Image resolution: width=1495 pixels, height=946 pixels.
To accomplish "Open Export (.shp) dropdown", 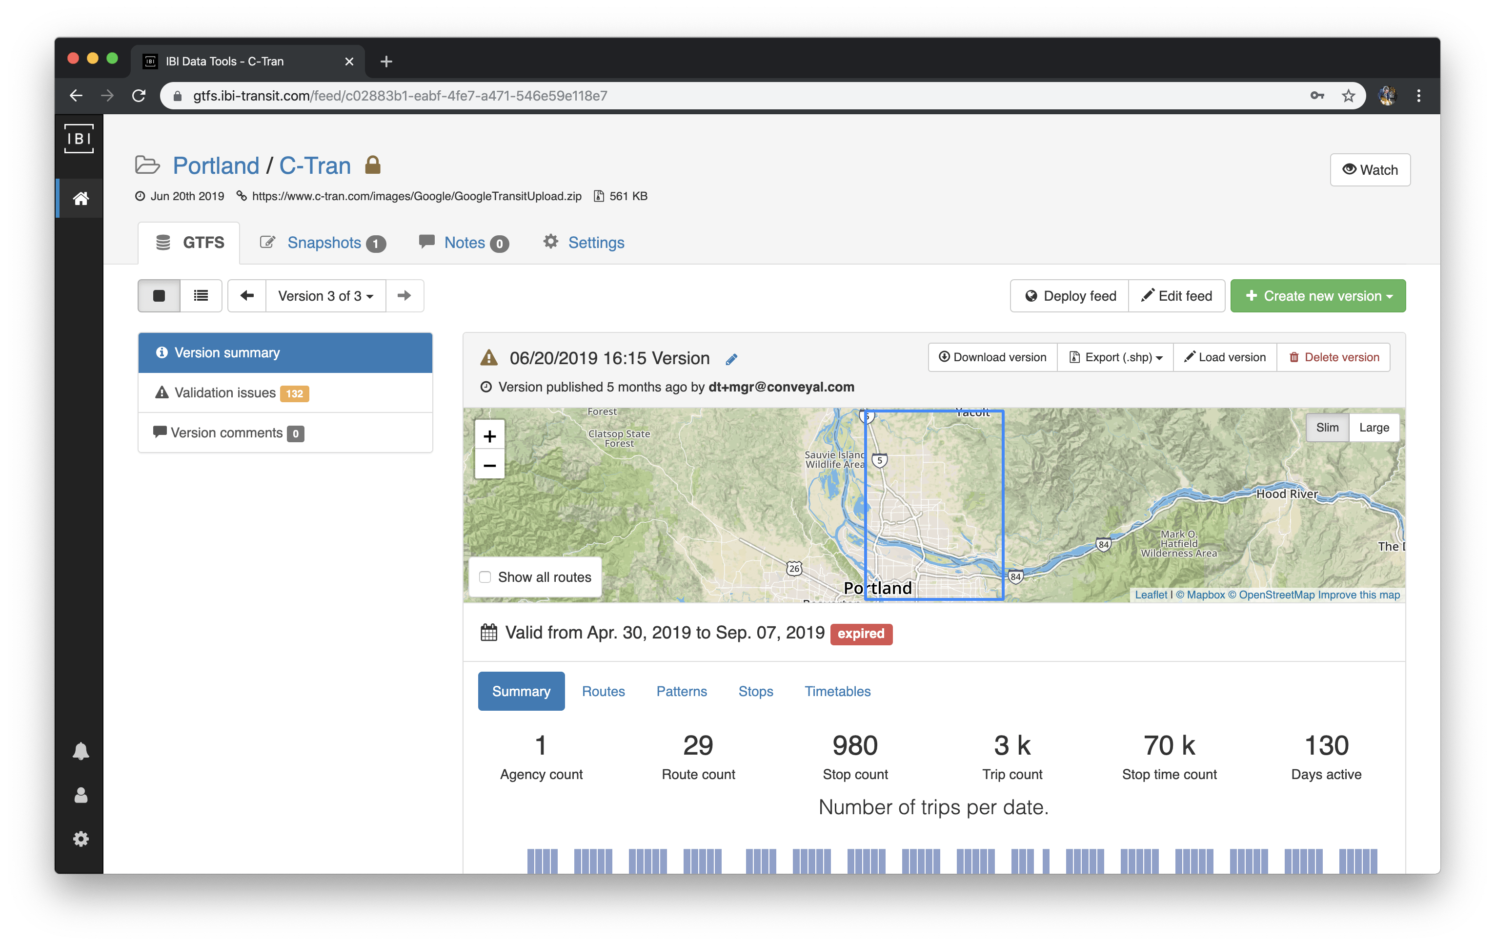I will [1116, 357].
